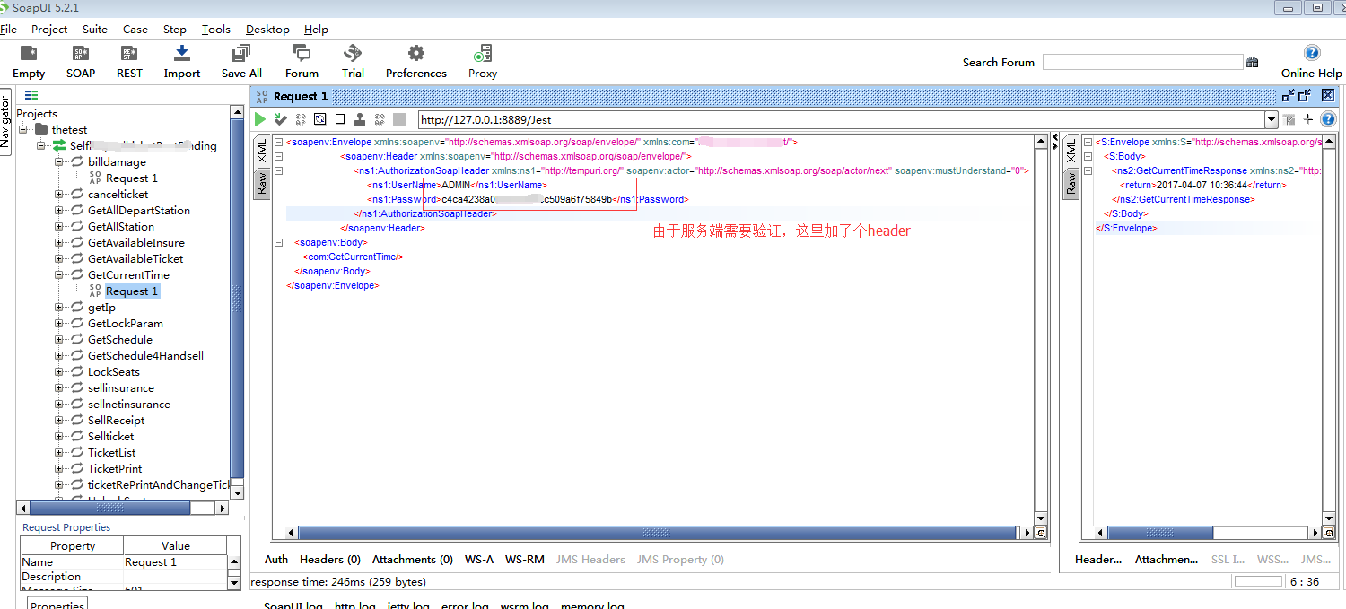This screenshot has width=1346, height=609.
Task: Click the binoculars forum search icon
Action: (x=1252, y=62)
